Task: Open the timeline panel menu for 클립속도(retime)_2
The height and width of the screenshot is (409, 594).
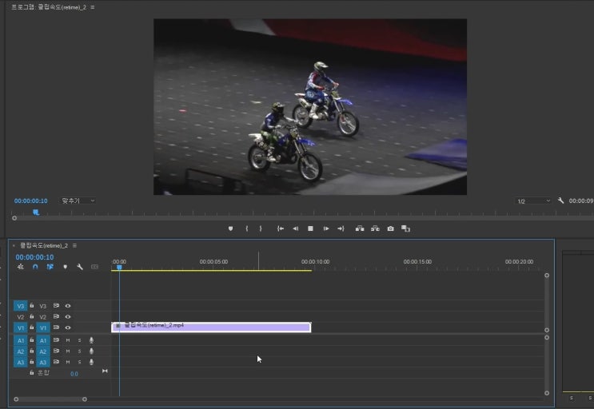Action: tap(74, 245)
